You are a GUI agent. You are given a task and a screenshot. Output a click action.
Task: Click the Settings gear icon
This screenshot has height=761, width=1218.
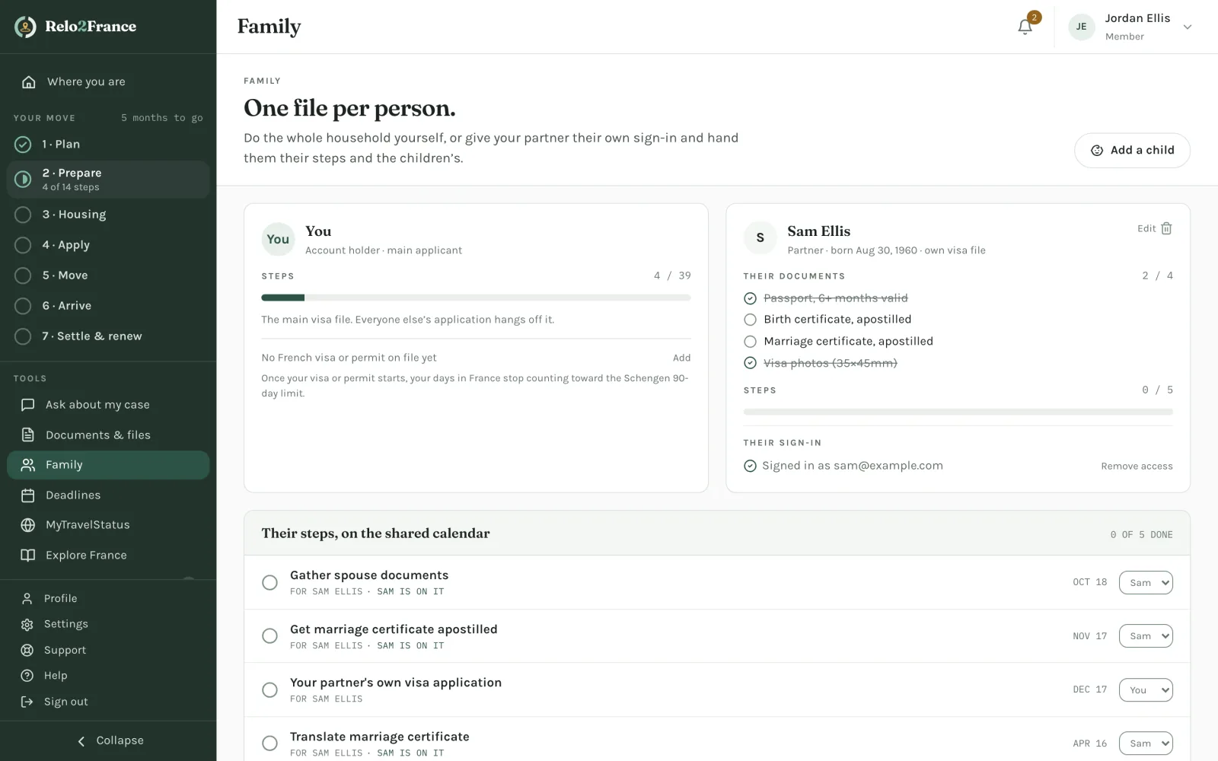point(27,624)
